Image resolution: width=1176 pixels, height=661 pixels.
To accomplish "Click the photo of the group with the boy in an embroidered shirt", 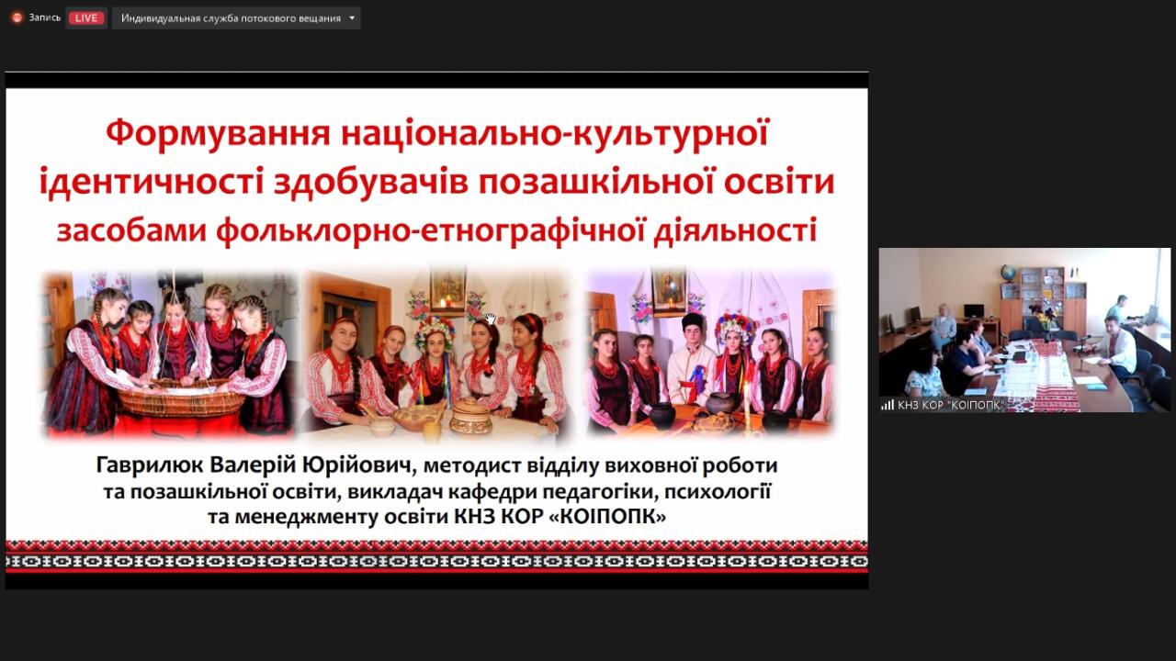I will pos(711,354).
